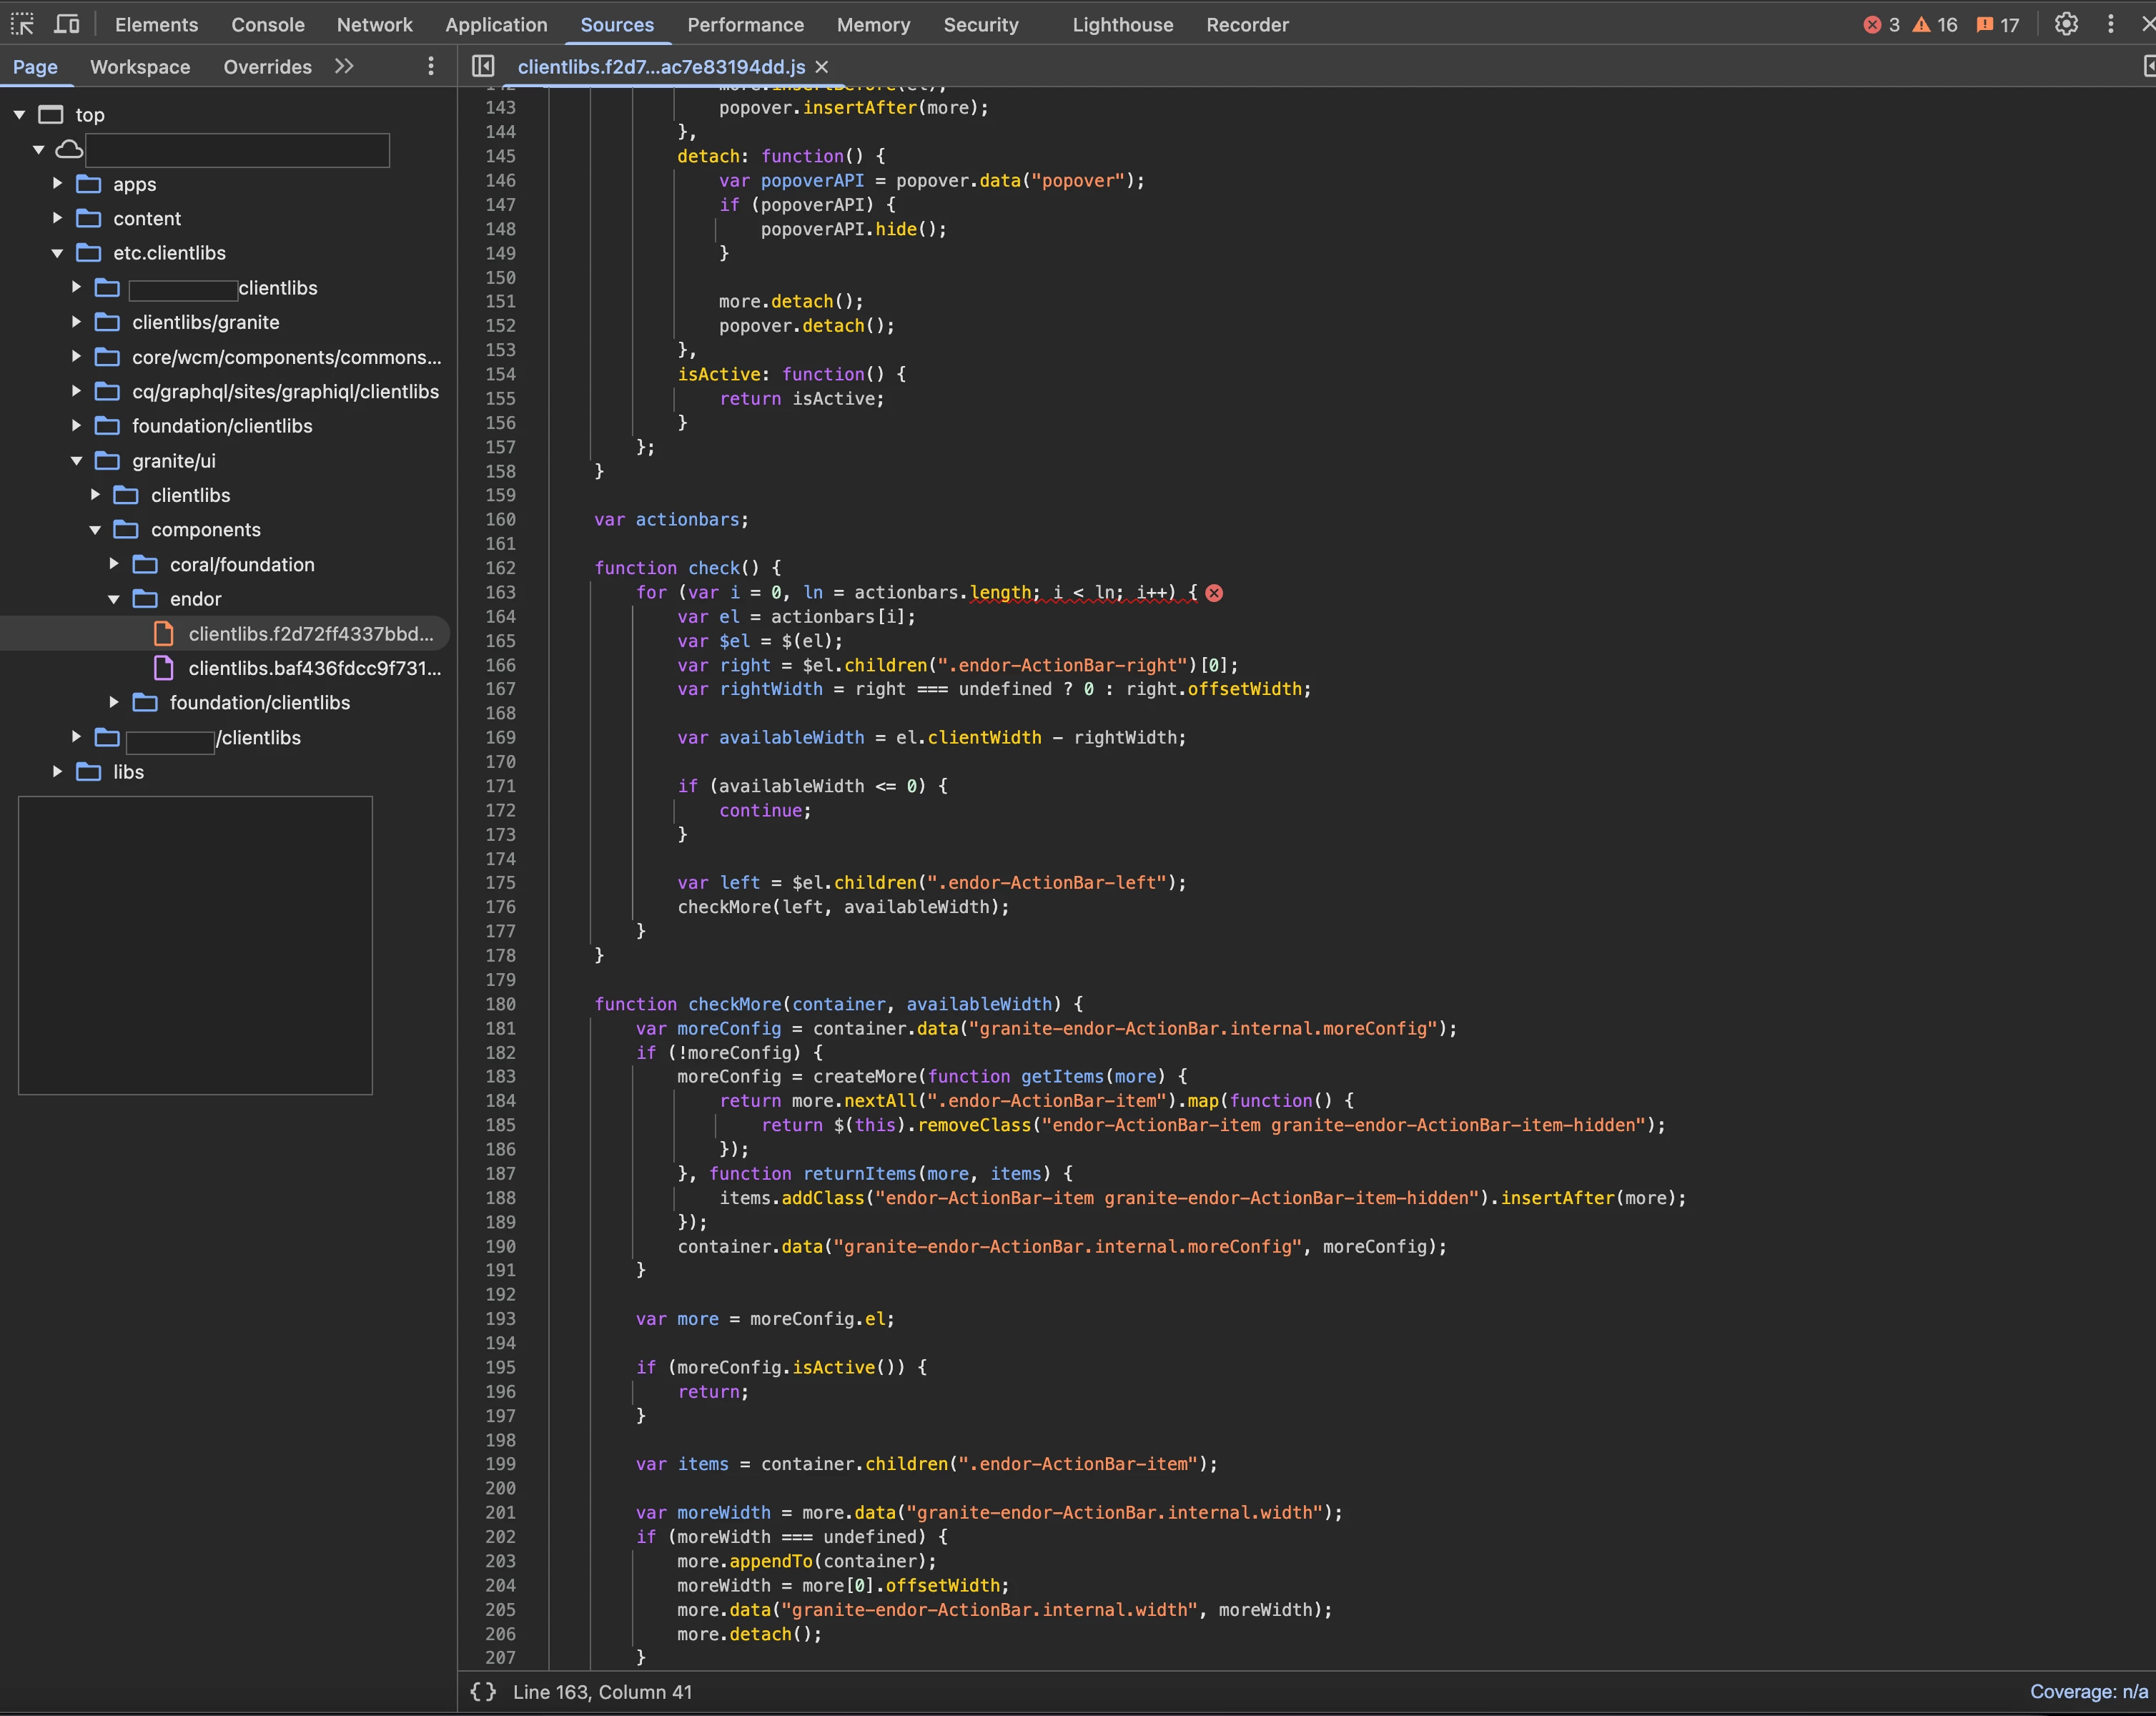Collapse the etc.clientlibs folder
The image size is (2156, 1716).
[58, 253]
